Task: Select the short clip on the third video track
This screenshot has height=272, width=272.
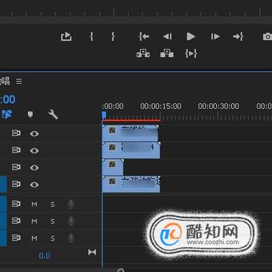Action: (x=113, y=167)
